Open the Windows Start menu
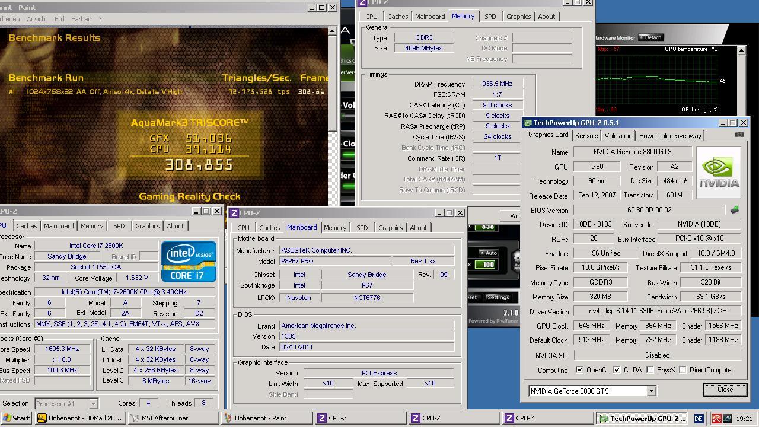 pyautogui.click(x=16, y=418)
